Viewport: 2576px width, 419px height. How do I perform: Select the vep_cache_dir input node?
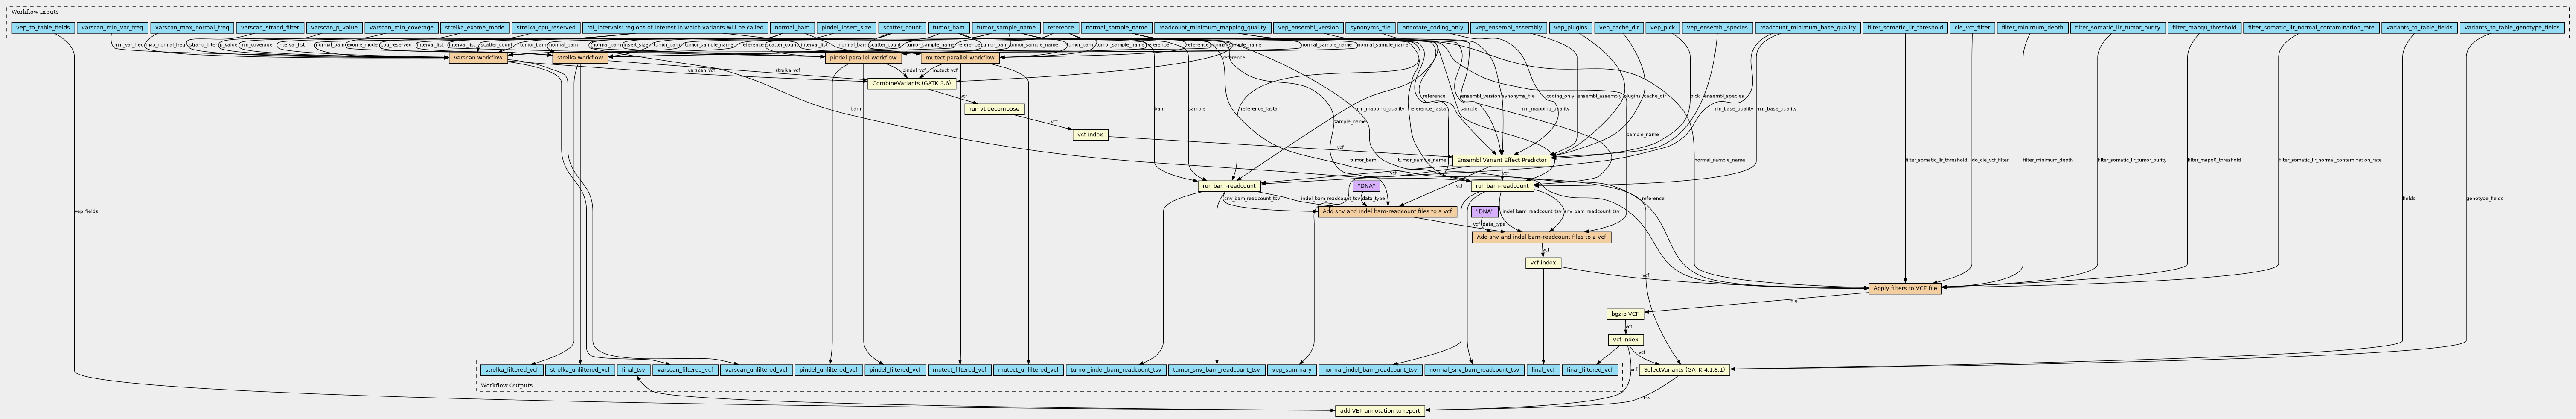(x=1618, y=28)
